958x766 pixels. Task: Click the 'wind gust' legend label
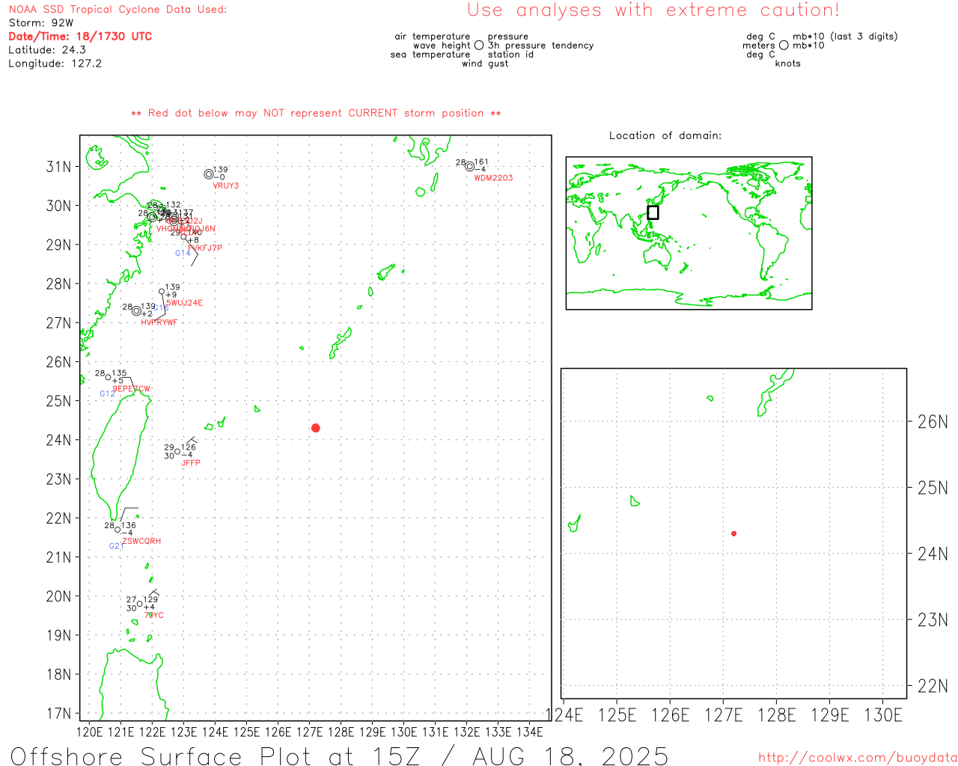(x=485, y=64)
